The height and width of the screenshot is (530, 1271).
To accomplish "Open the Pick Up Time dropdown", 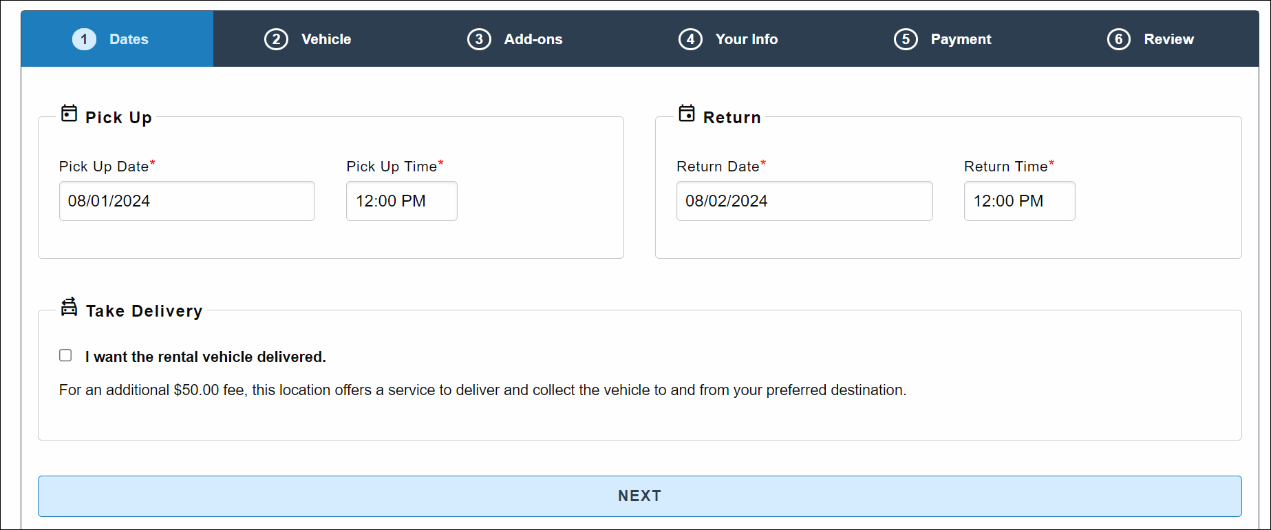I will tap(401, 201).
